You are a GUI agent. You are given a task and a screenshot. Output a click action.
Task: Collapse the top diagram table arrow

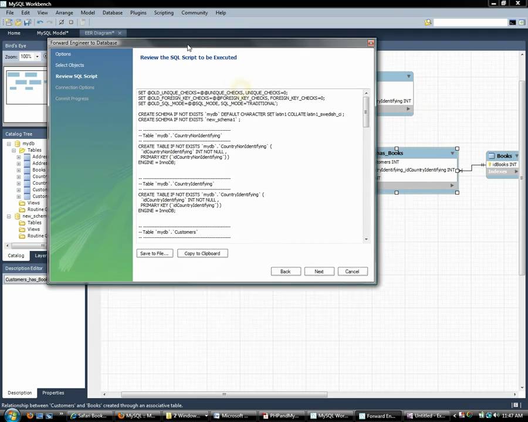click(408, 76)
